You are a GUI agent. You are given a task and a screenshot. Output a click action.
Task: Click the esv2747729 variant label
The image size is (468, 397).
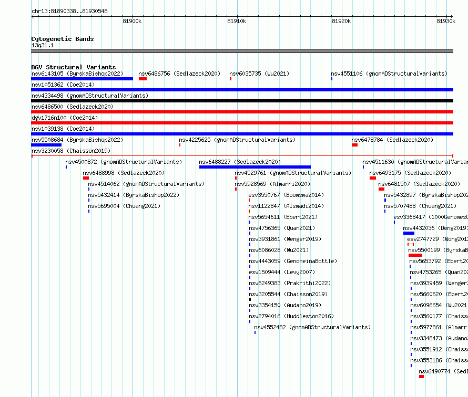tap(438, 239)
